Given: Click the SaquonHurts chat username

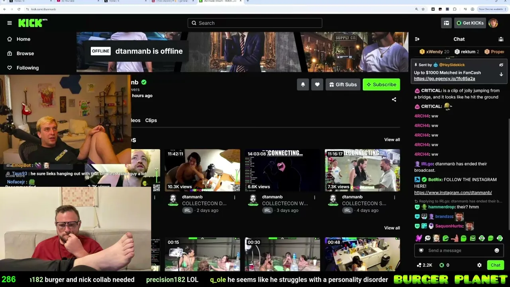Looking at the screenshot, I should point(449,226).
